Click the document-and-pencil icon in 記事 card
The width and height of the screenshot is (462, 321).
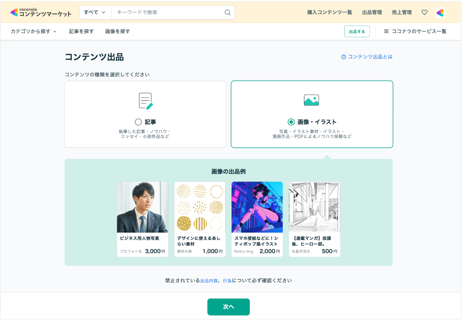click(x=145, y=100)
